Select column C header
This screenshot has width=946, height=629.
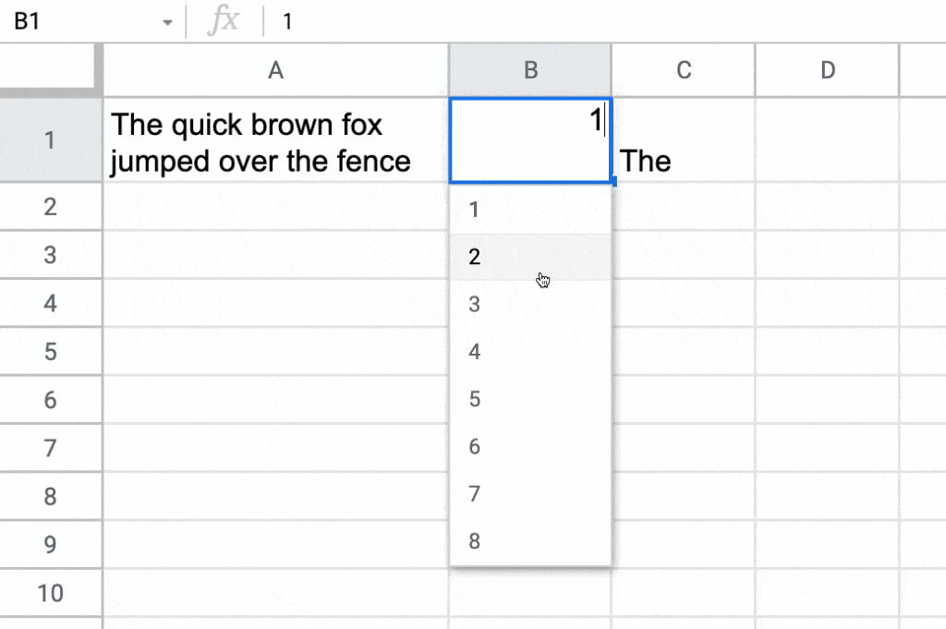[x=684, y=69]
